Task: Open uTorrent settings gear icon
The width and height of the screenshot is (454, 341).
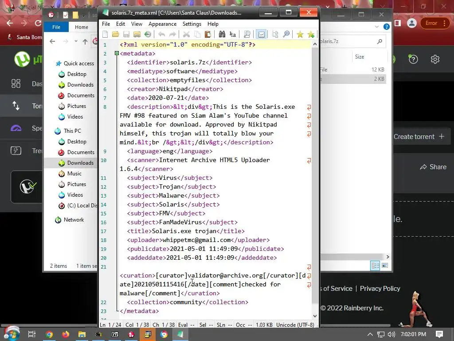Action: pyautogui.click(x=435, y=59)
